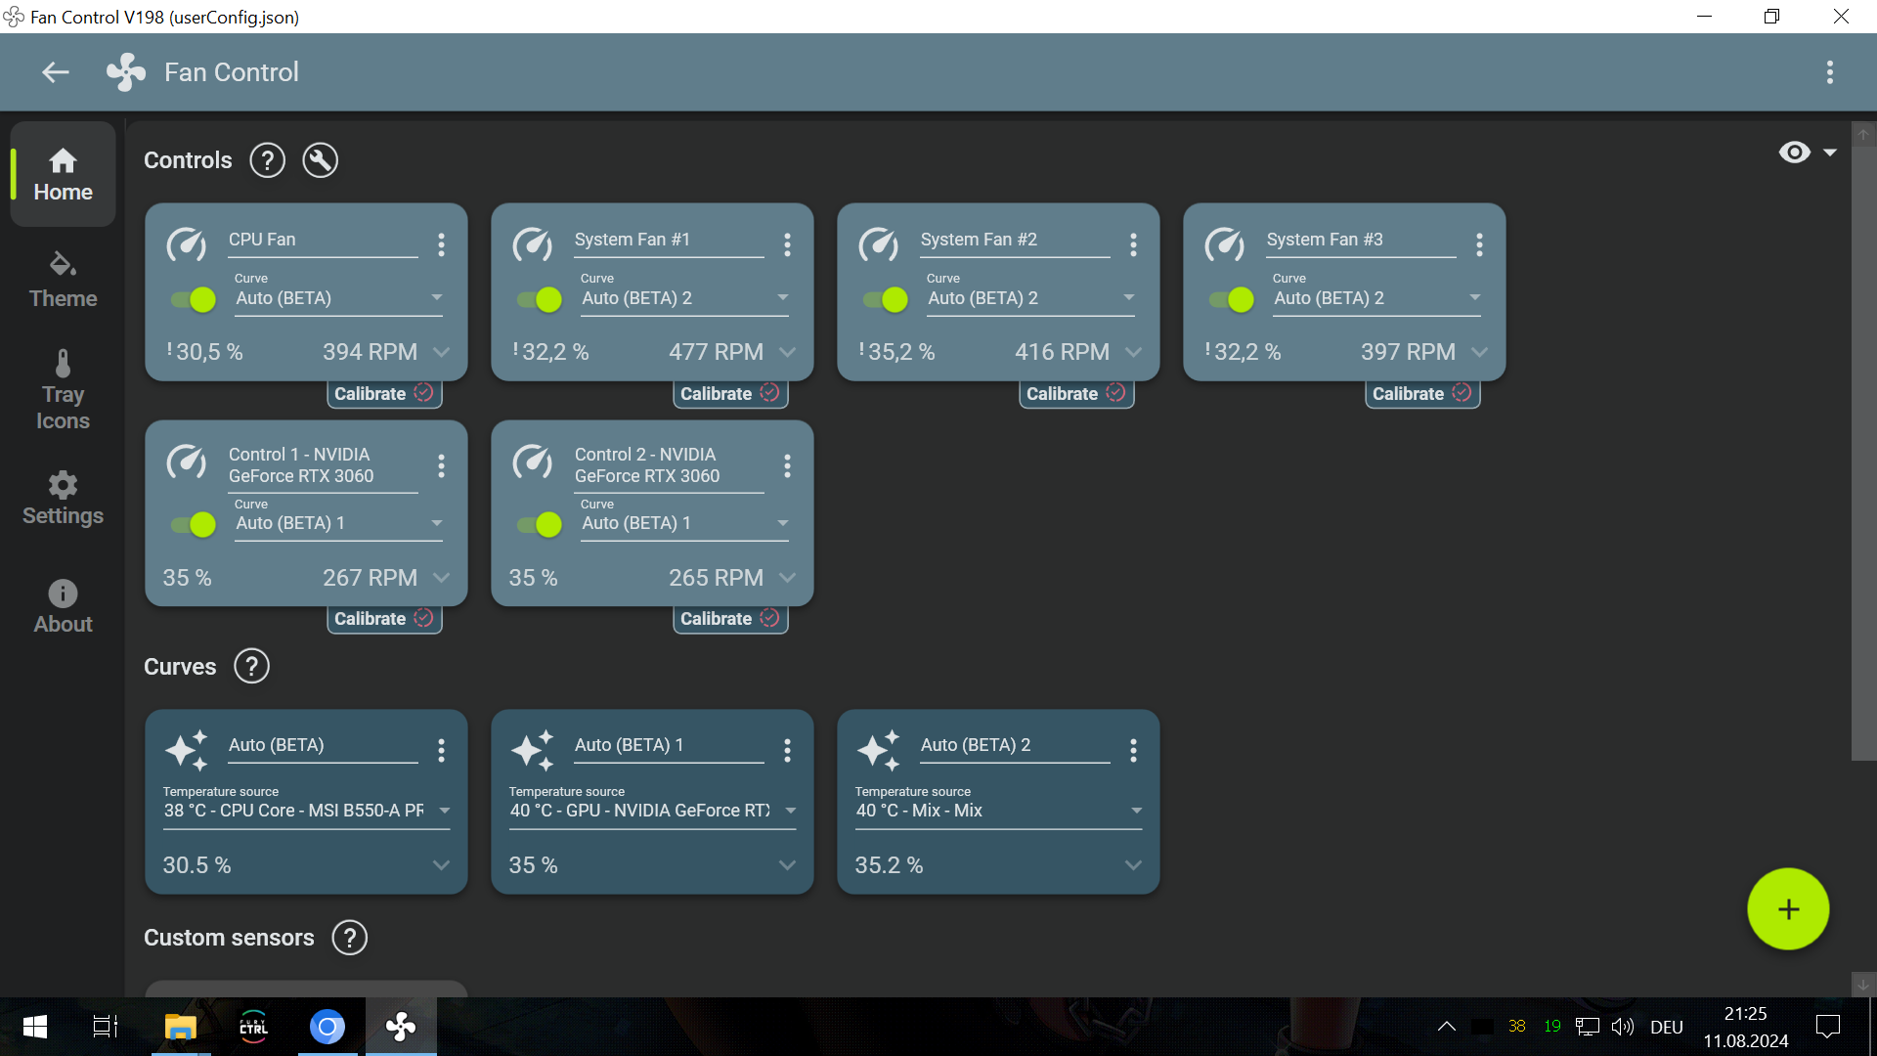1877x1056 pixels.
Task: Click Calibrate under CPU Fan
Action: 383,394
